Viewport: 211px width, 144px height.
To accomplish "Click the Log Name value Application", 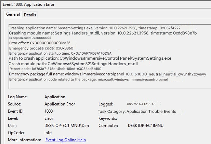I will click(55, 97).
